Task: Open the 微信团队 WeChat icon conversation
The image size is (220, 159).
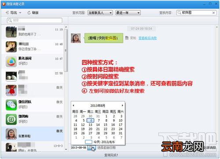Action: click(11, 105)
